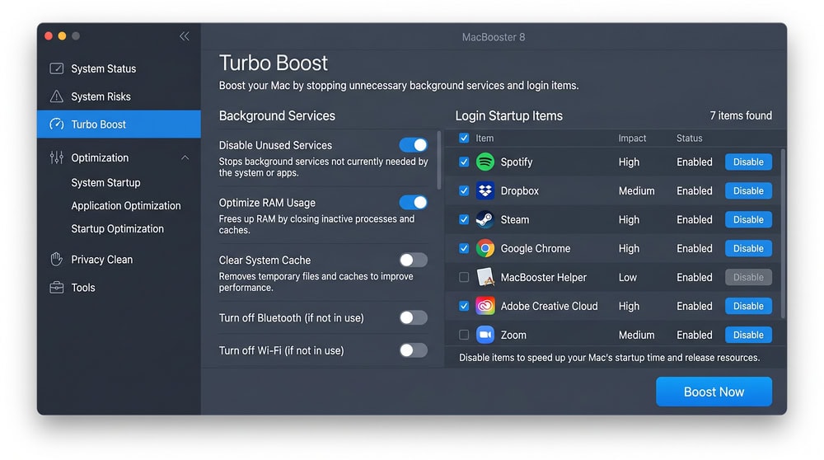Click the Optimization sliders icon

point(56,157)
